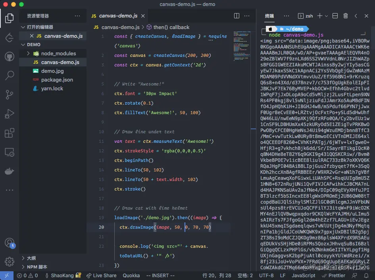The width and height of the screenshot is (375, 280).
Task: Open the Remote Explorer view
Action: [10, 152]
